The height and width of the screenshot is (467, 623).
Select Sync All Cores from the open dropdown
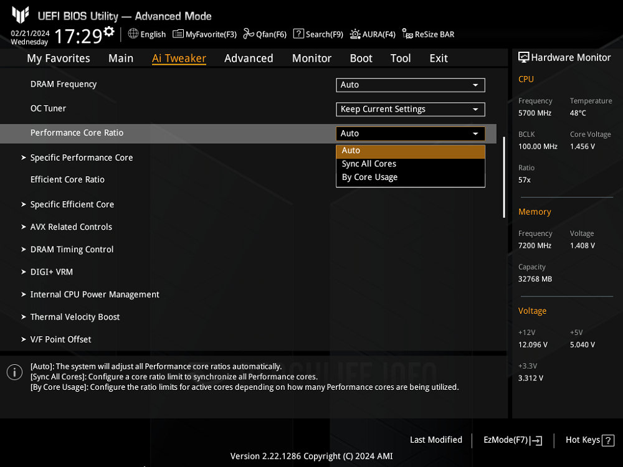click(x=369, y=164)
